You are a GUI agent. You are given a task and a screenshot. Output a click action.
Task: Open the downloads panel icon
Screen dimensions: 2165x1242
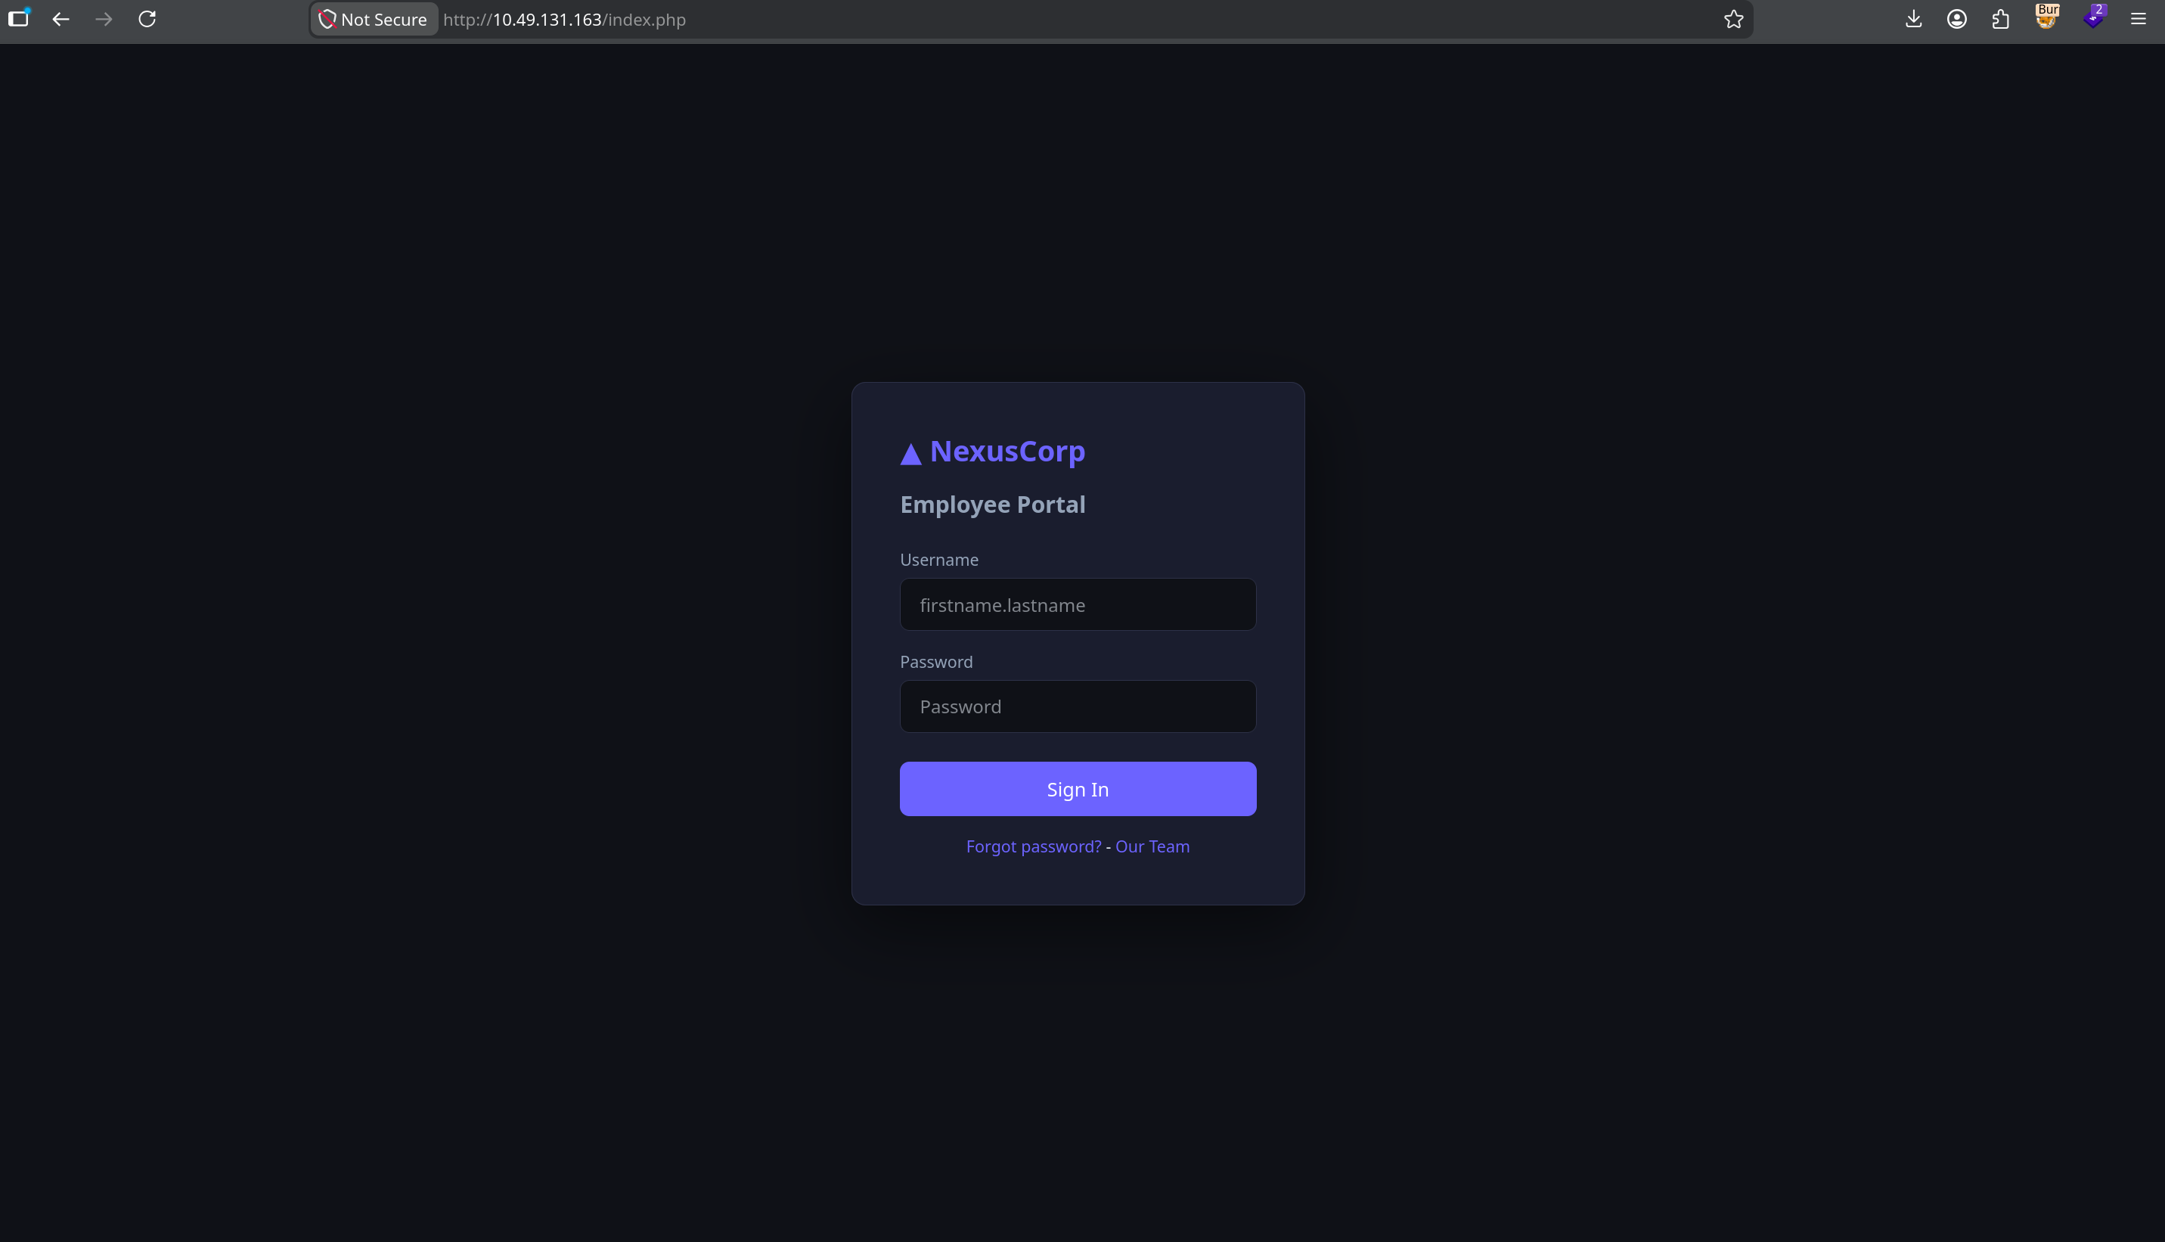coord(1913,19)
